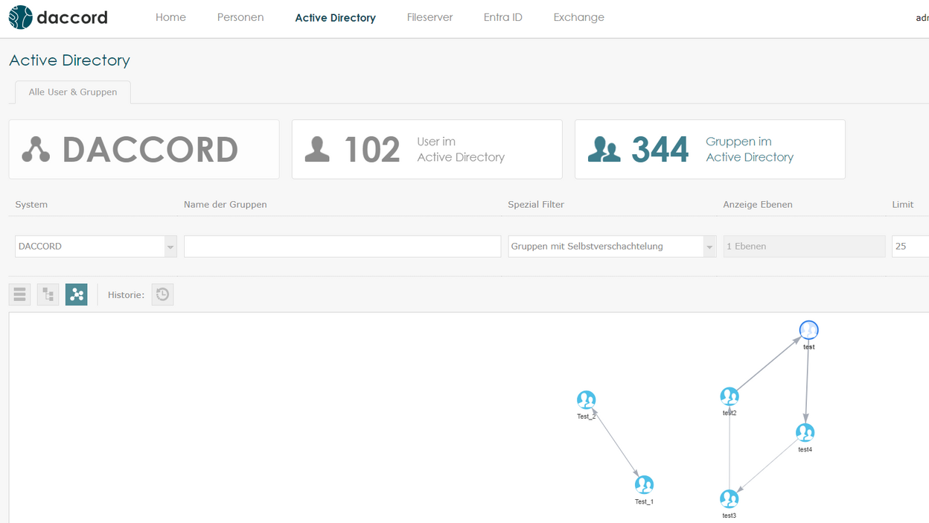Open the Home menu
The image size is (929, 523).
point(170,17)
